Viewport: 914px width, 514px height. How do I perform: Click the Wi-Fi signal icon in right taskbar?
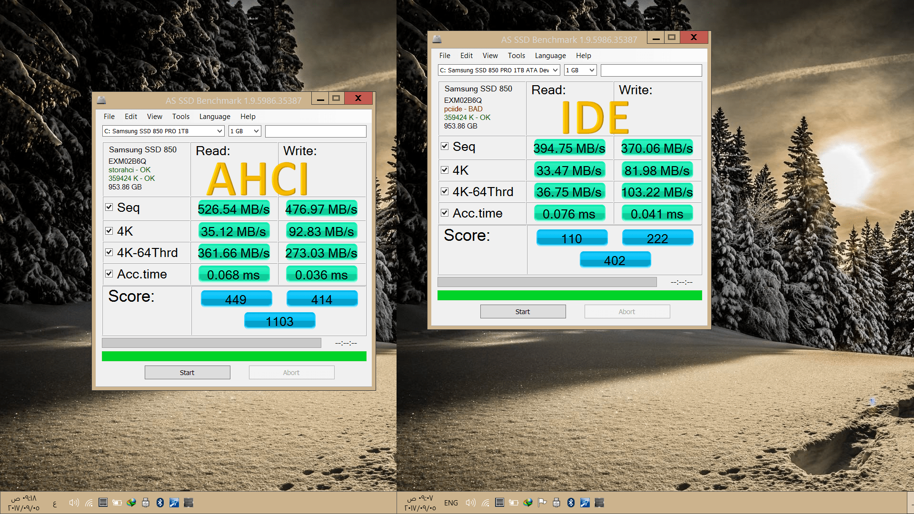point(485,503)
